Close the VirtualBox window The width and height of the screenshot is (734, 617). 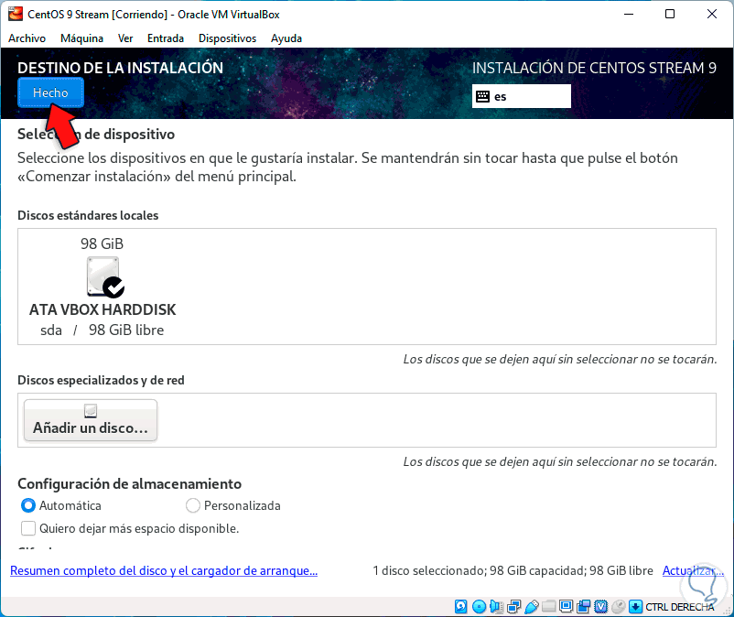711,14
